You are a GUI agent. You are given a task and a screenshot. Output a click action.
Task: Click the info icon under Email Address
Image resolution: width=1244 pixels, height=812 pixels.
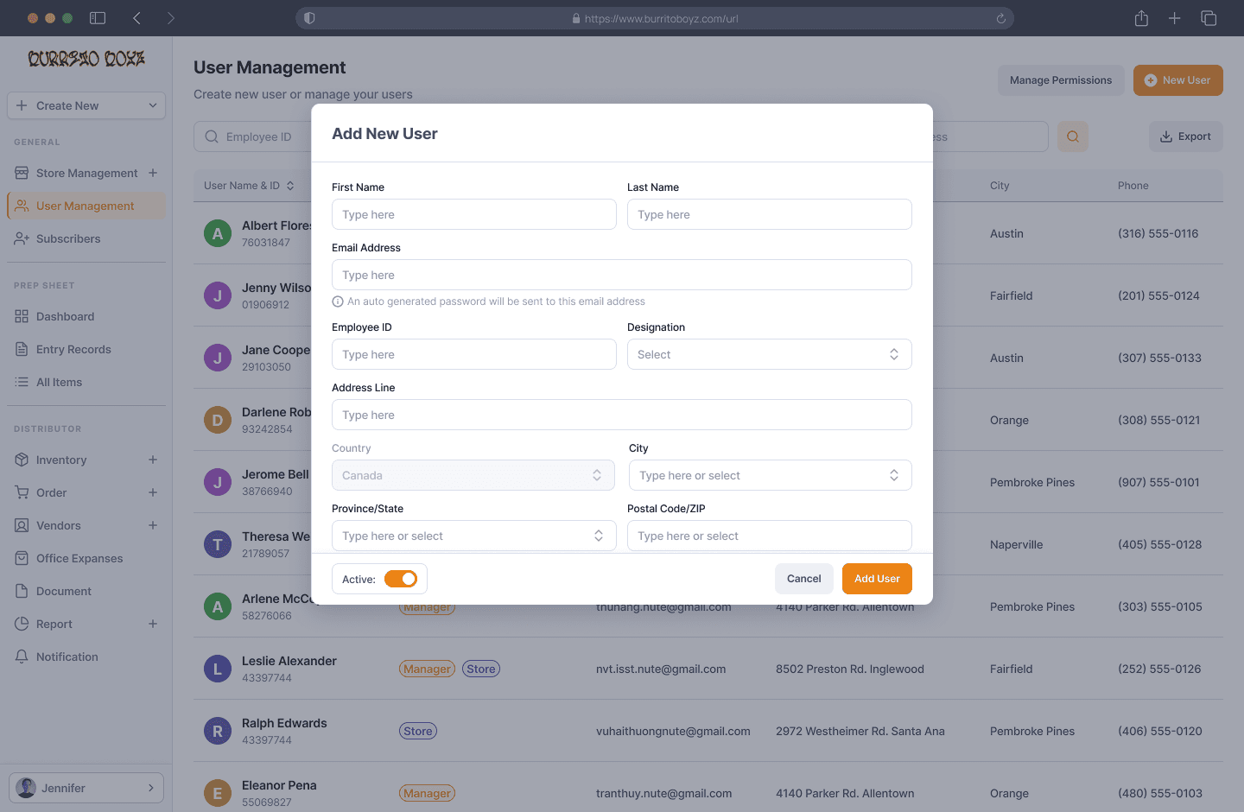coord(338,301)
